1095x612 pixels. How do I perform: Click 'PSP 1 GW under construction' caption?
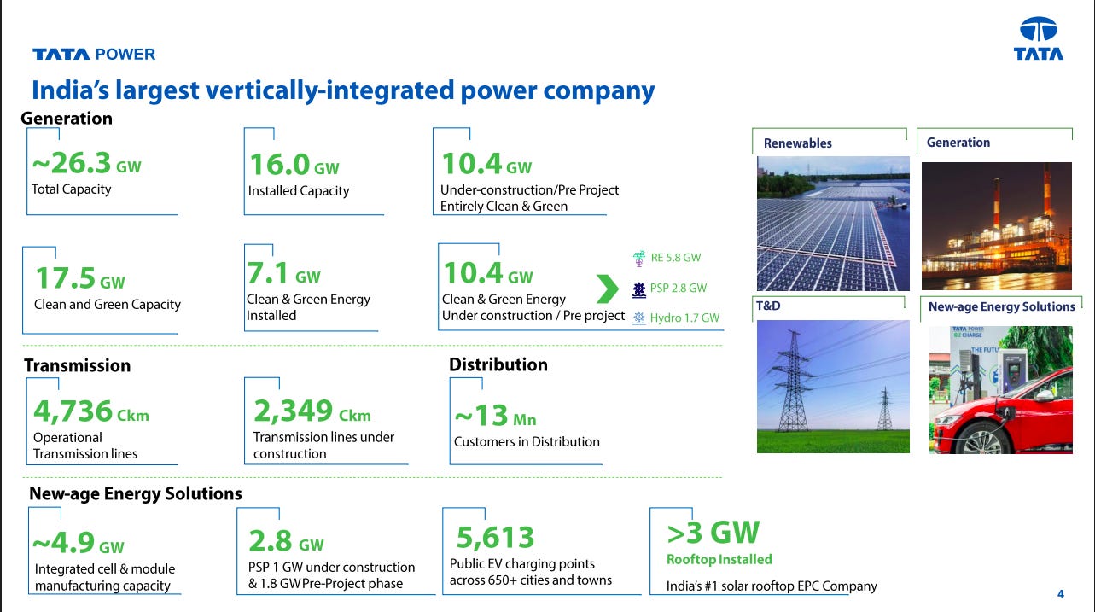tap(332, 568)
